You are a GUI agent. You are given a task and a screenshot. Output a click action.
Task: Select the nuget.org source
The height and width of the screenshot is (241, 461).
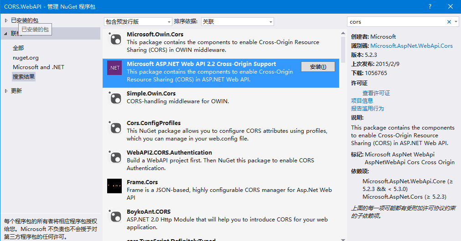(26, 58)
